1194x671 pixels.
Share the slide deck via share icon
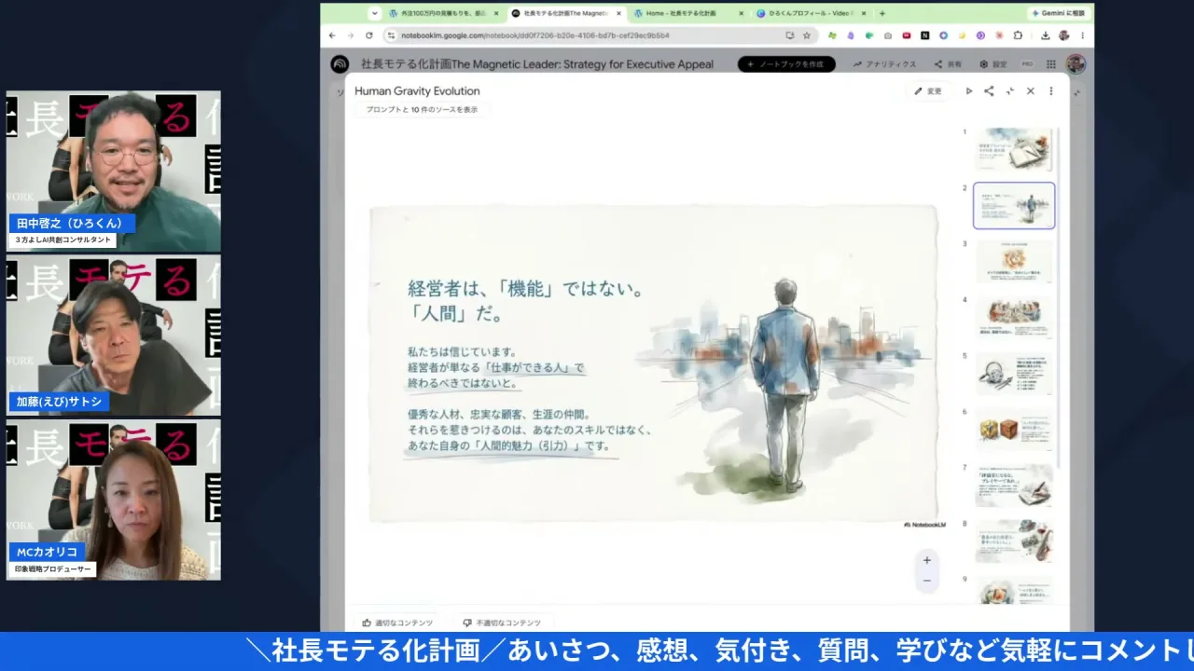pos(989,91)
